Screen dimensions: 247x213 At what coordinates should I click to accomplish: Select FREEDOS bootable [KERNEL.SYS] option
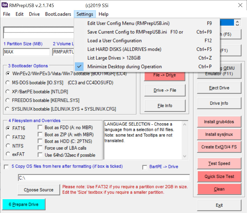point(8,100)
